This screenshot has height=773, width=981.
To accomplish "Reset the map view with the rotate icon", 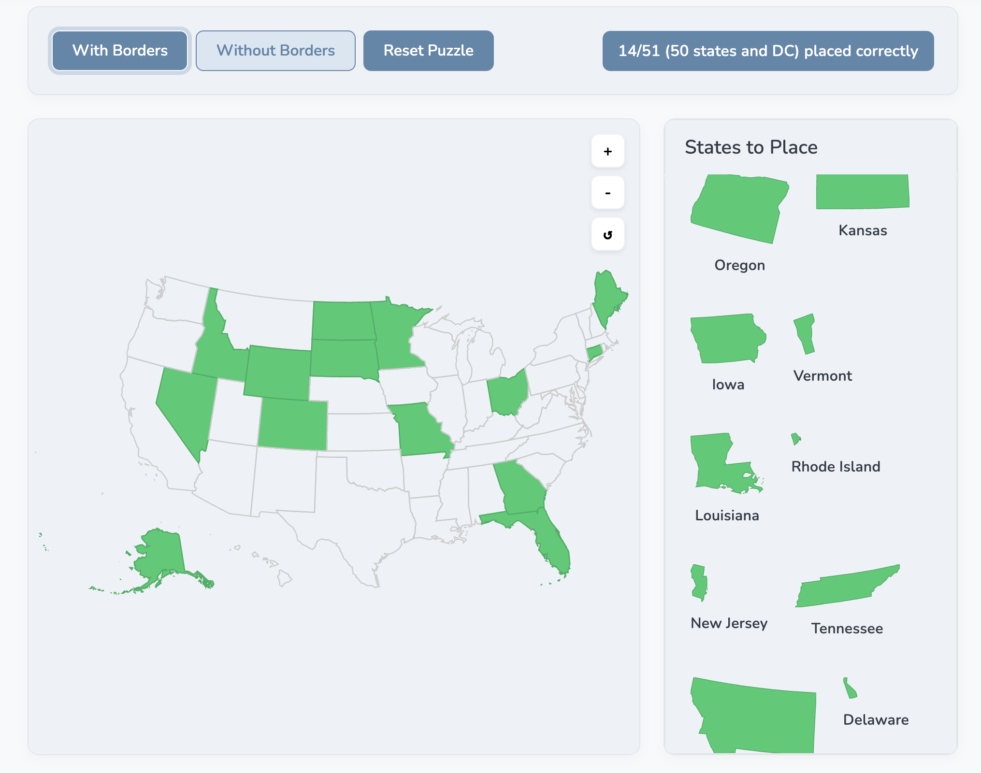I will click(607, 234).
